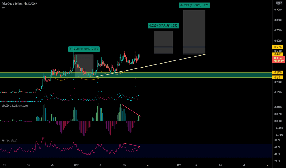
Task: Open the RSI (14, close) legend
Action: coord(9,141)
